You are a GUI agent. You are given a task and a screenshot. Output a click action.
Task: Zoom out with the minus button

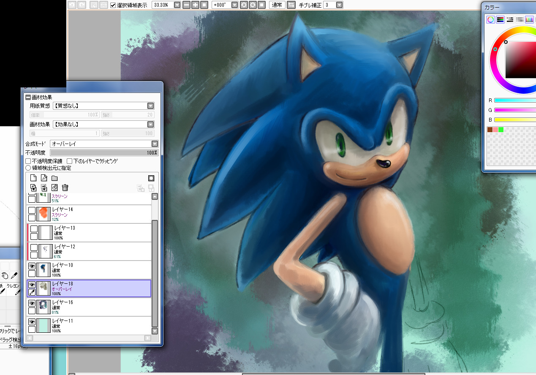(187, 5)
